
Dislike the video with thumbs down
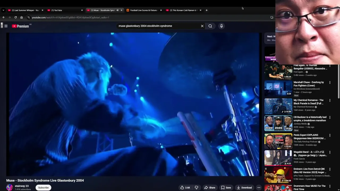pos(197,188)
